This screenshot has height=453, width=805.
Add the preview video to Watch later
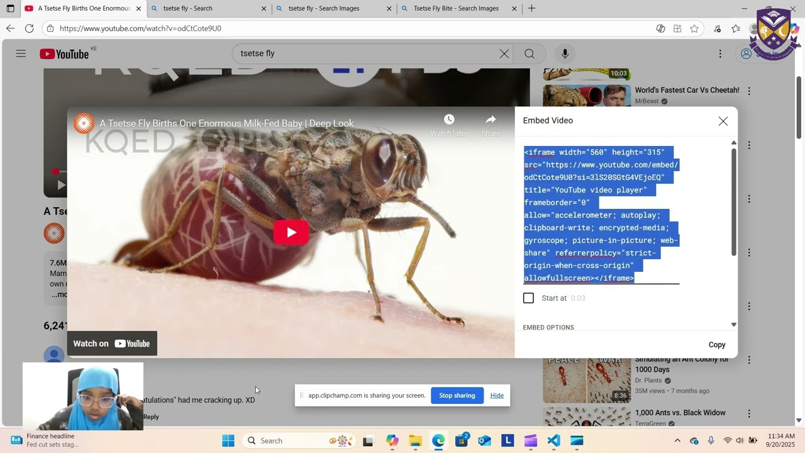coord(448,125)
